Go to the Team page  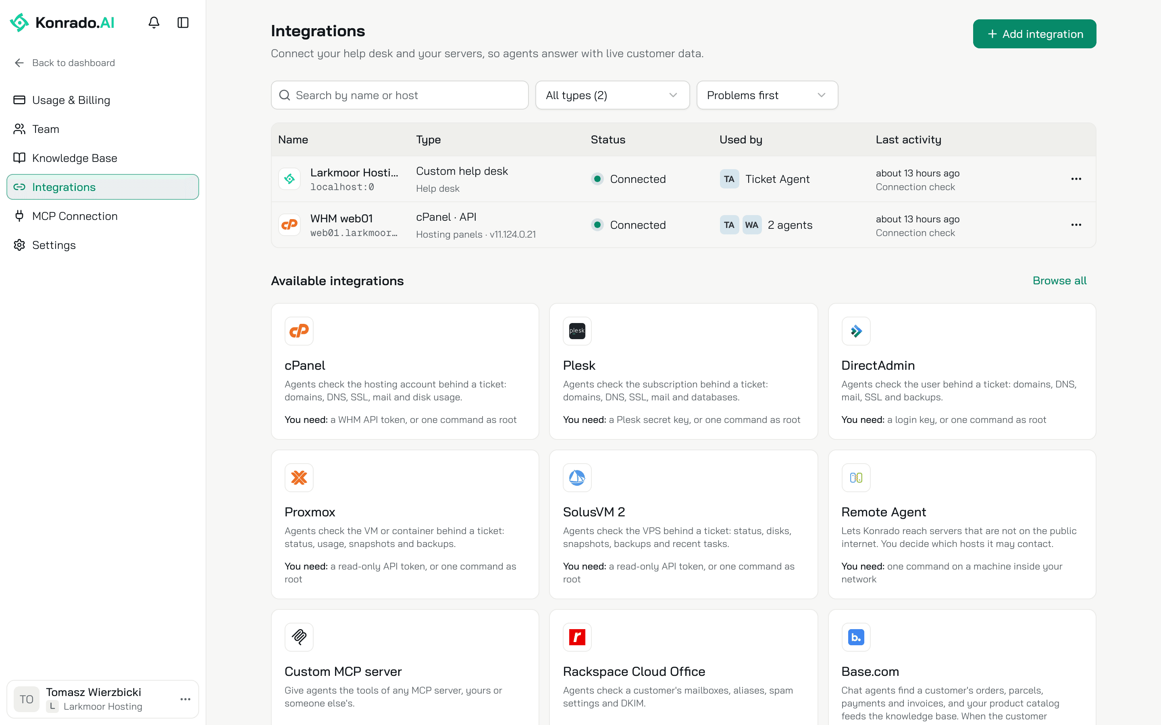103,129
